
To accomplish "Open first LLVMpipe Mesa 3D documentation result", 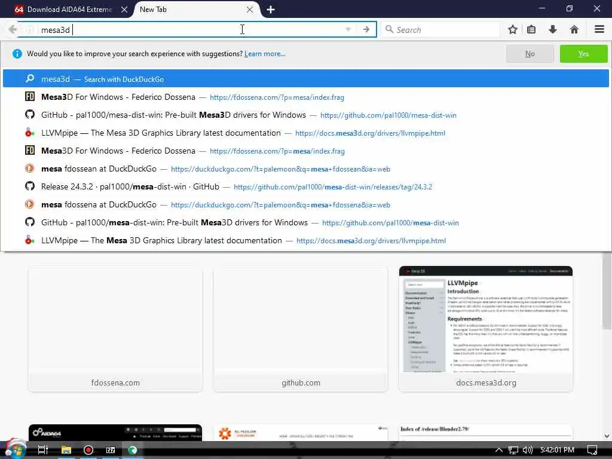I will (305, 133).
